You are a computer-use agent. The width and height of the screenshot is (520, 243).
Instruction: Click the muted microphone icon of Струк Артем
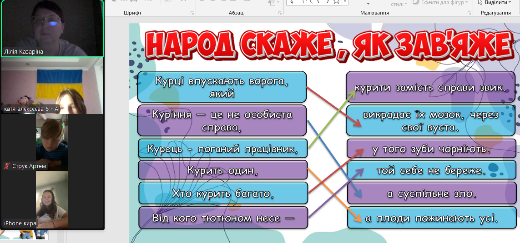pyautogui.click(x=6, y=166)
